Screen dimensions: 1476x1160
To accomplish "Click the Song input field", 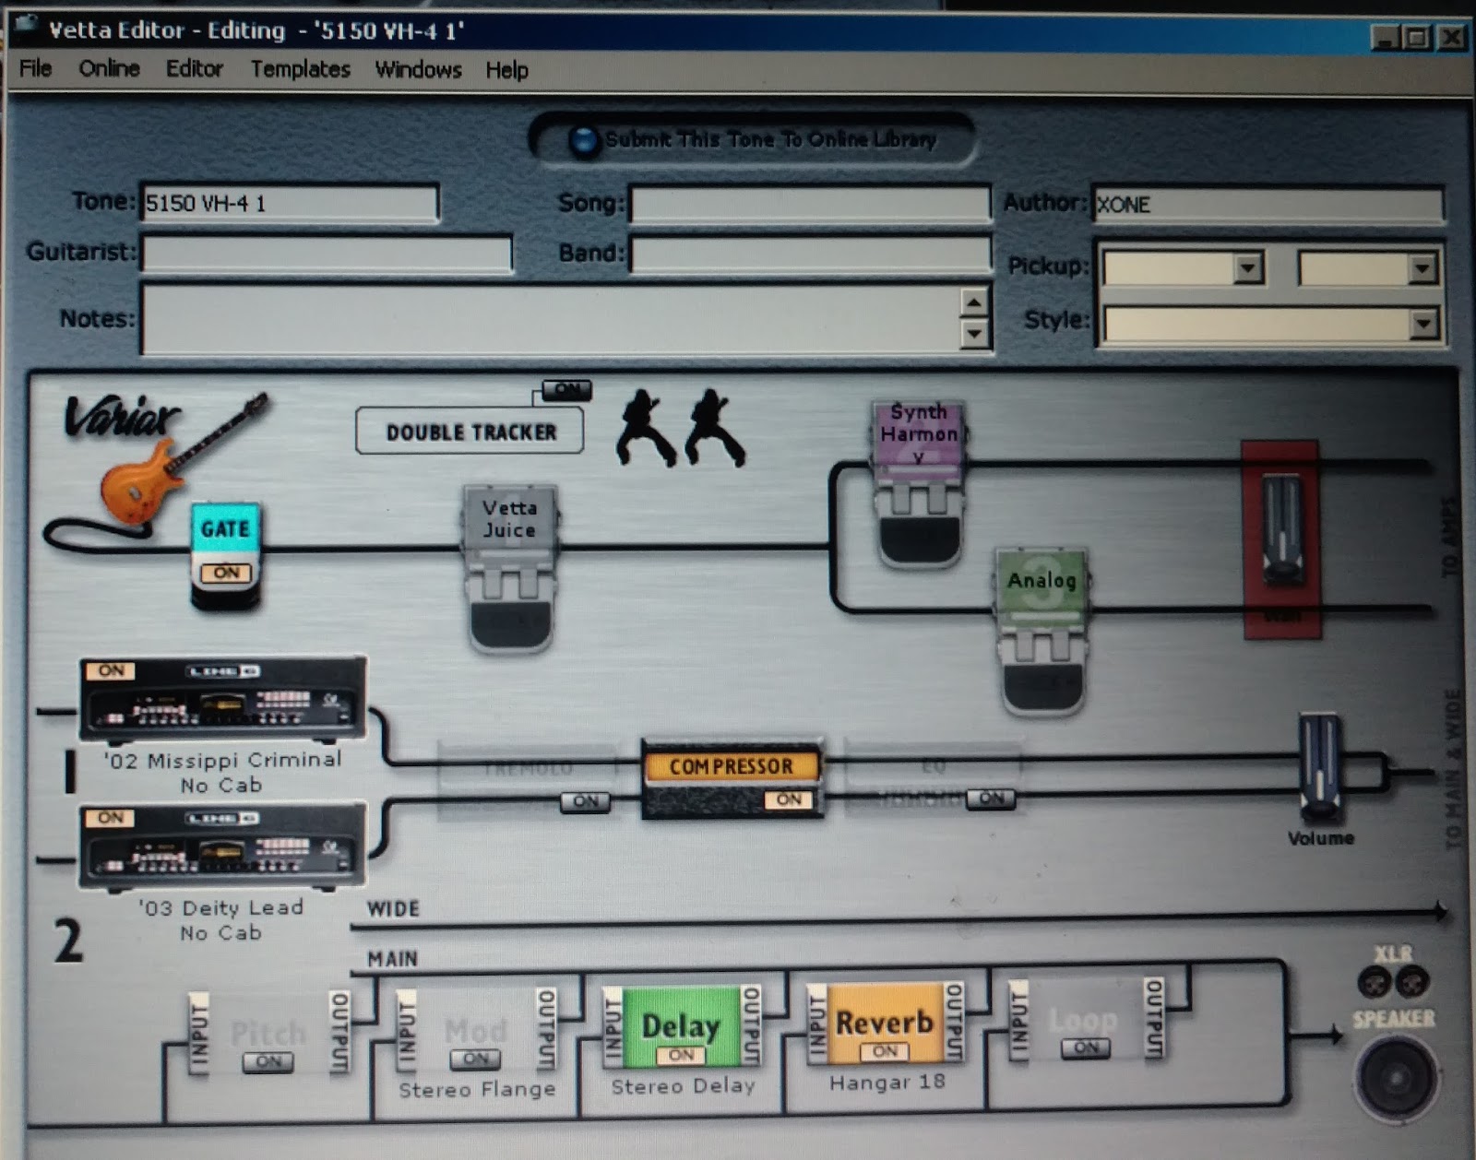I will (x=810, y=204).
